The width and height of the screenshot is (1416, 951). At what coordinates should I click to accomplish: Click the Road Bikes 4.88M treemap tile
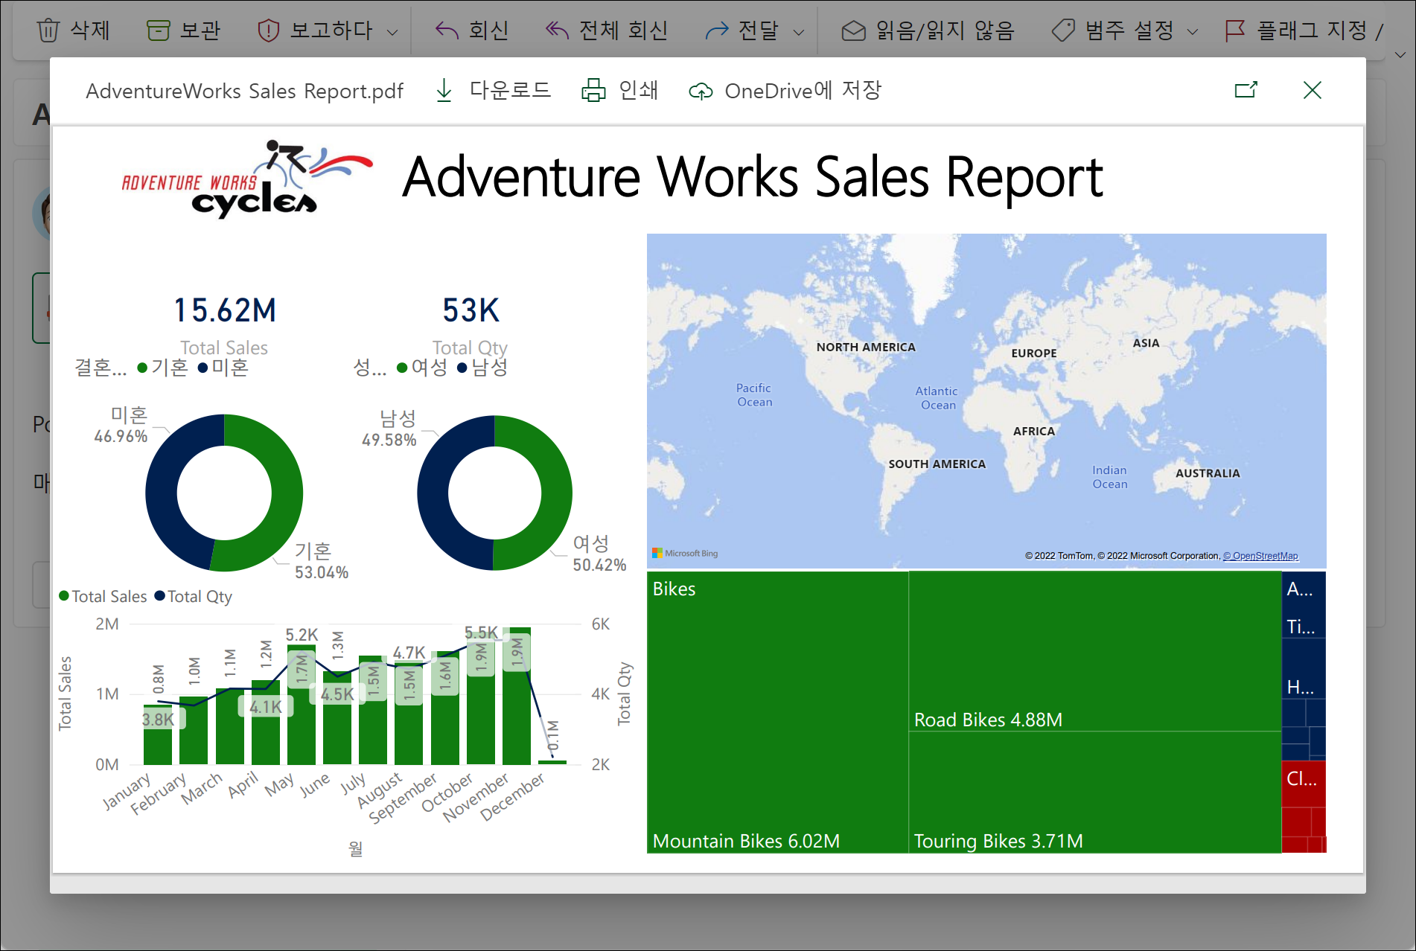(1095, 651)
